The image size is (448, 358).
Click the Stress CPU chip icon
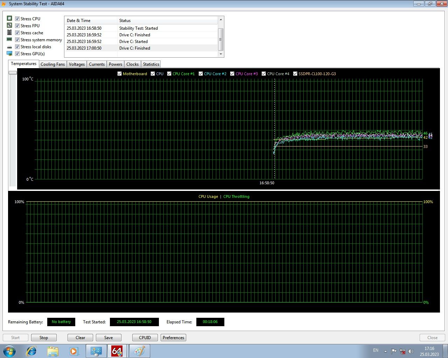tap(9, 19)
